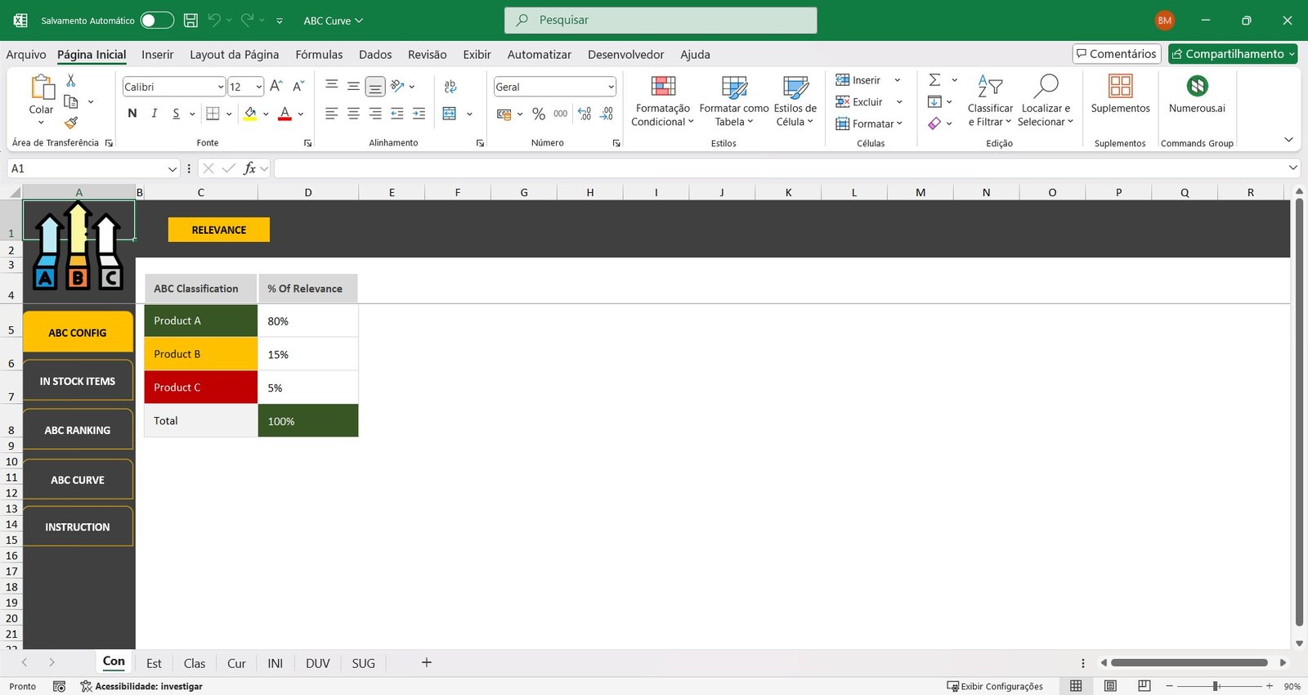1308x695 pixels.
Task: Click the Pesquisar search box
Action: pos(661,20)
